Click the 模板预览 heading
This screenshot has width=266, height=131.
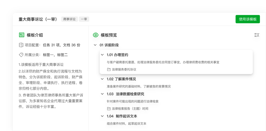109,35
